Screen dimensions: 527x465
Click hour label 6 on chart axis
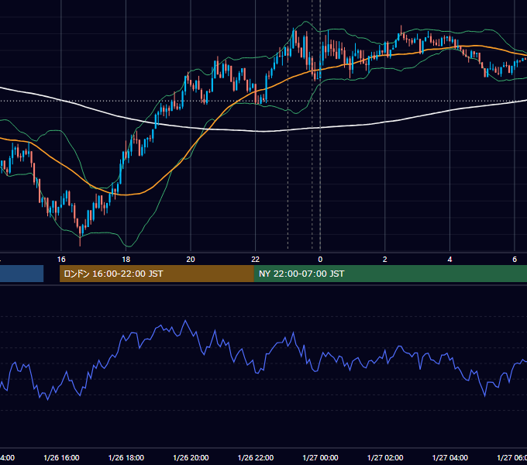515,260
